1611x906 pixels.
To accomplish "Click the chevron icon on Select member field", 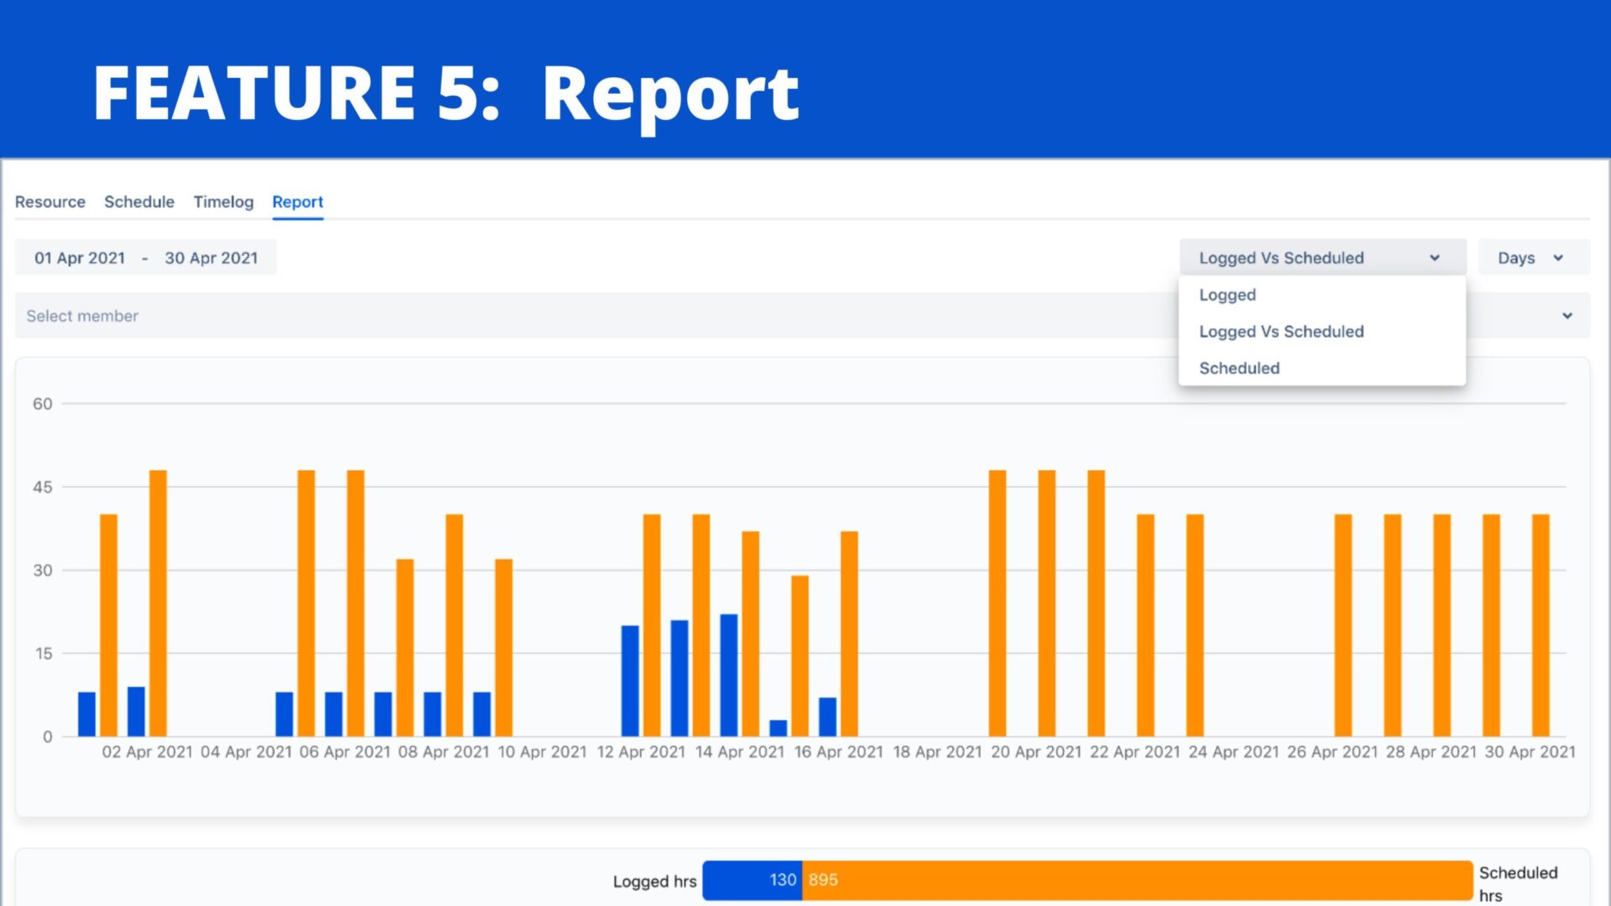I will (1567, 315).
